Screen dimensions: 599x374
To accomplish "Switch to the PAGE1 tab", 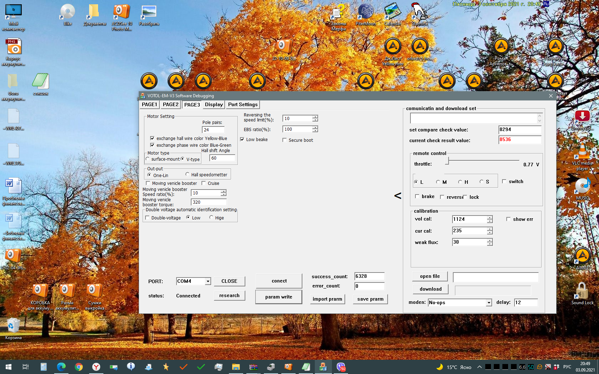I will (x=149, y=105).
